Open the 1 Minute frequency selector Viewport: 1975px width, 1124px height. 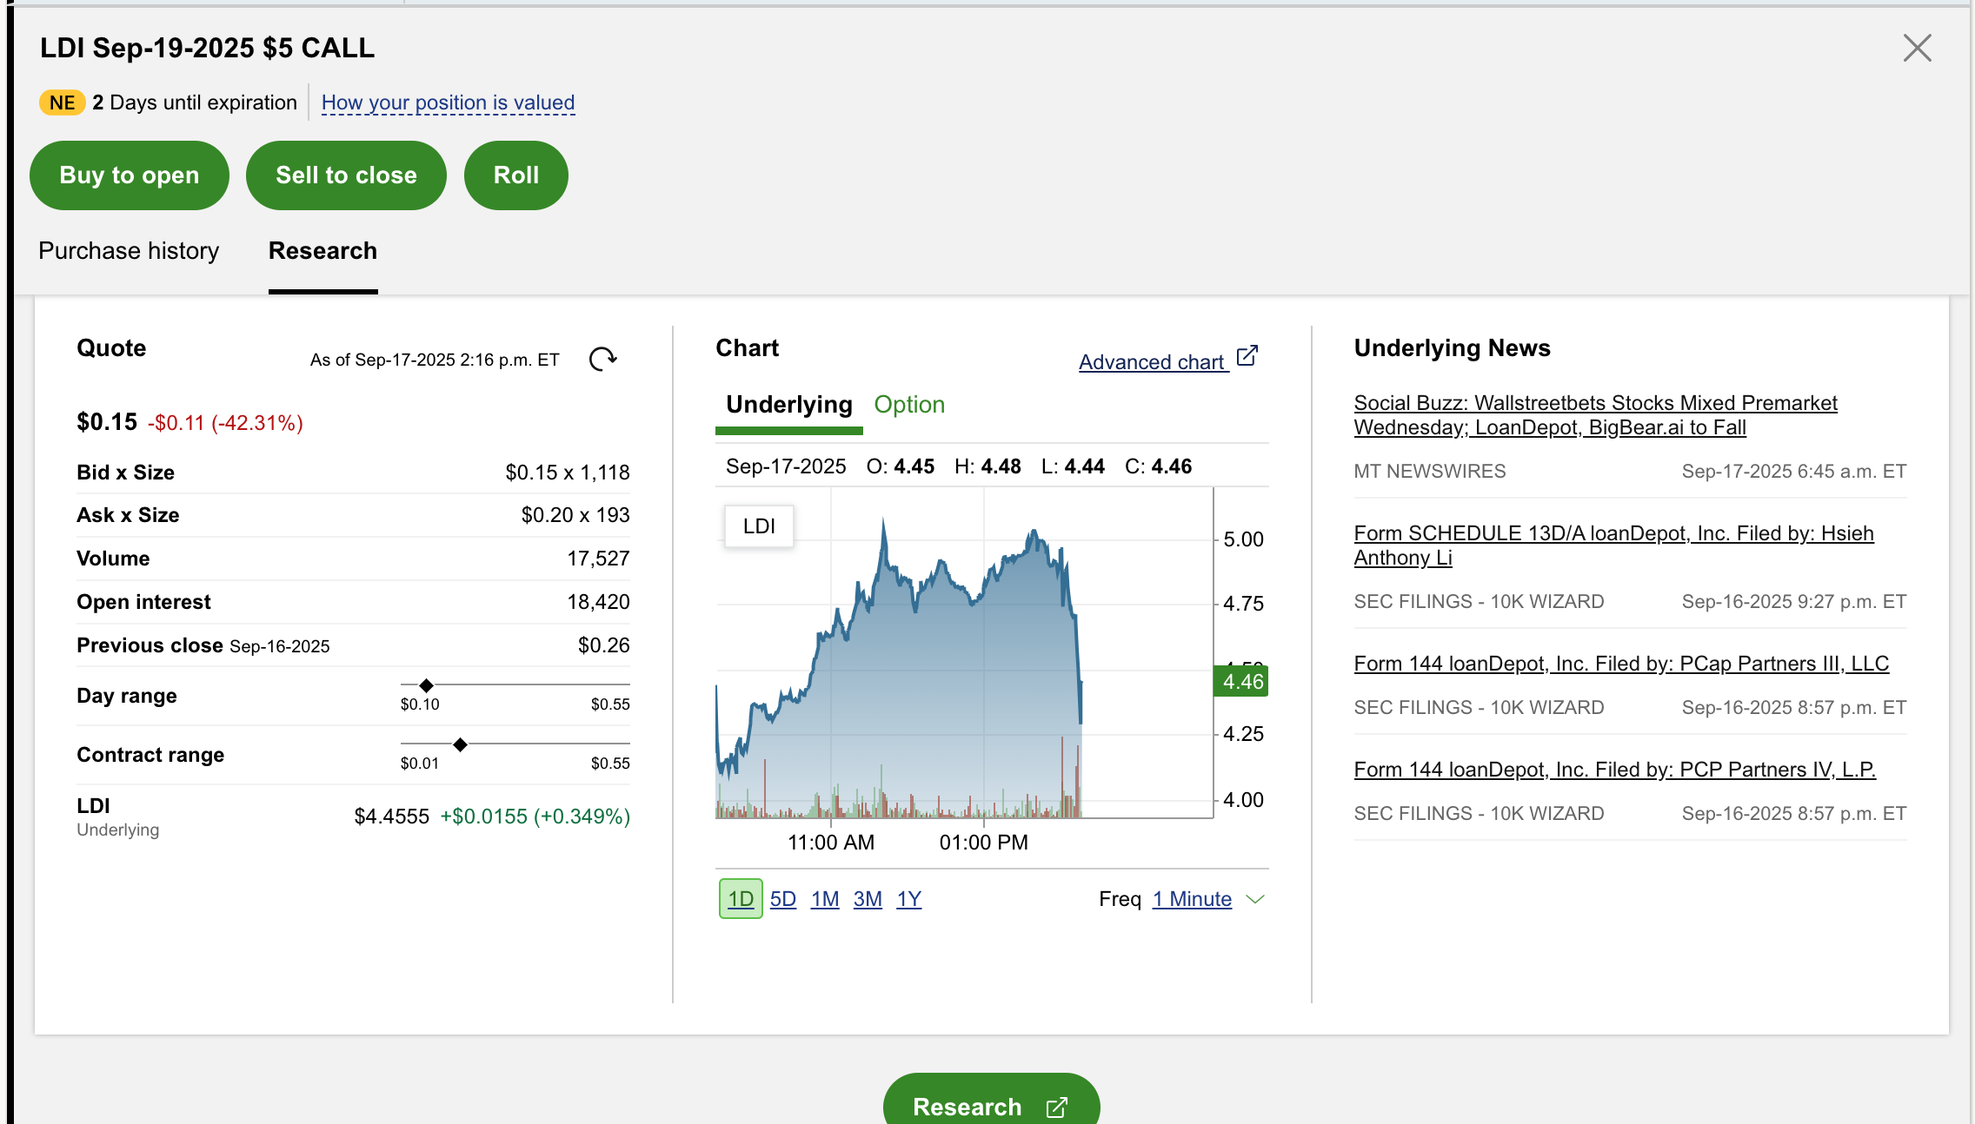pos(1192,899)
